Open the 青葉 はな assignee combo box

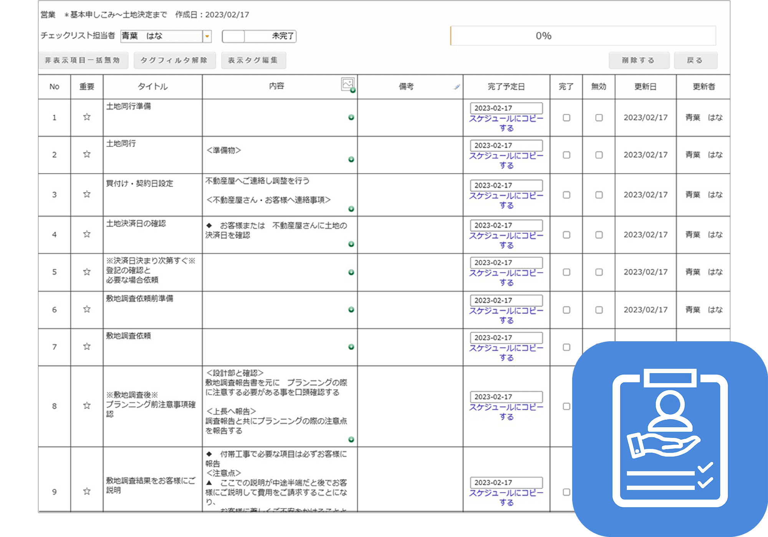pyautogui.click(x=161, y=36)
